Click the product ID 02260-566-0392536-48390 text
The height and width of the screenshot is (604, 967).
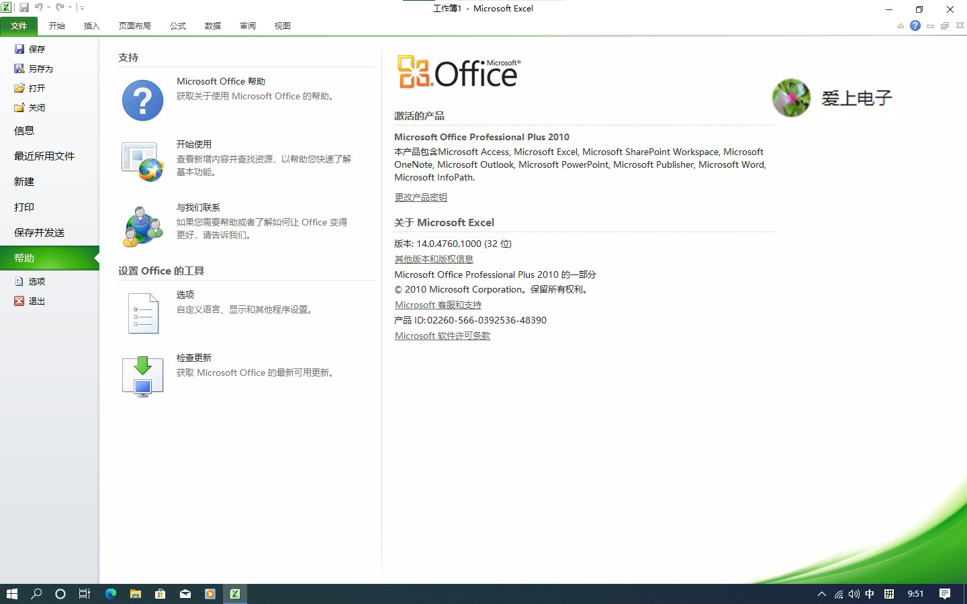pyautogui.click(x=487, y=320)
